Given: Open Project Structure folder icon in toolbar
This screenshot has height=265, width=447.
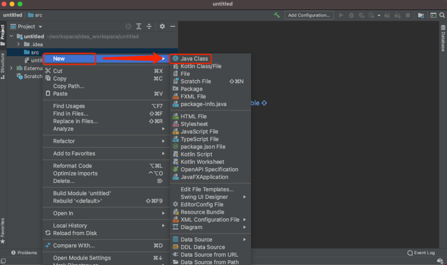Looking at the screenshot, I should [421, 15].
